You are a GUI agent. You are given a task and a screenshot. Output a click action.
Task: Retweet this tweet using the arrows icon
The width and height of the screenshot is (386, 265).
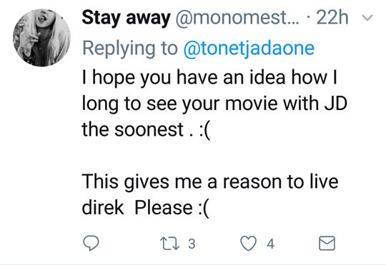pyautogui.click(x=169, y=244)
